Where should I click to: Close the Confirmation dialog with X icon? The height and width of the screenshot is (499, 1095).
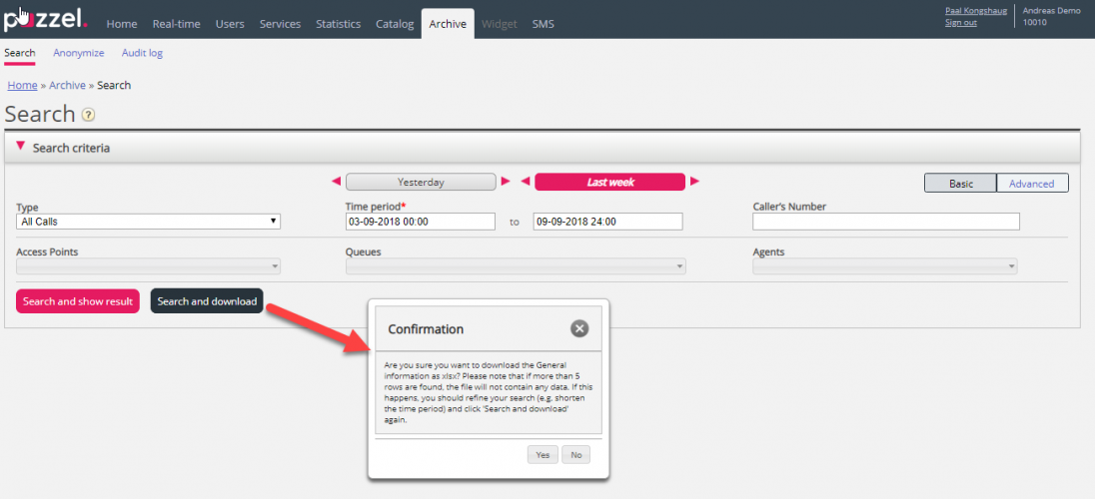(579, 328)
